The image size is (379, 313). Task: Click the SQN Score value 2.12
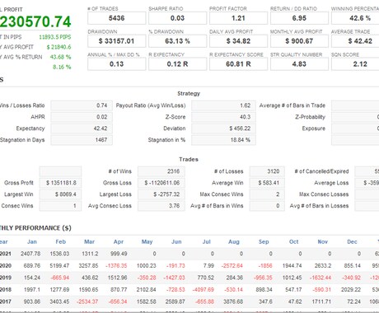360,64
